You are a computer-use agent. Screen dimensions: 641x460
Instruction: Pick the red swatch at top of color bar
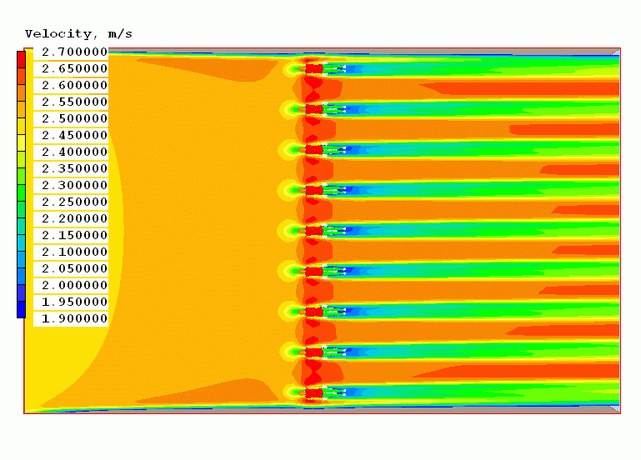click(x=22, y=60)
